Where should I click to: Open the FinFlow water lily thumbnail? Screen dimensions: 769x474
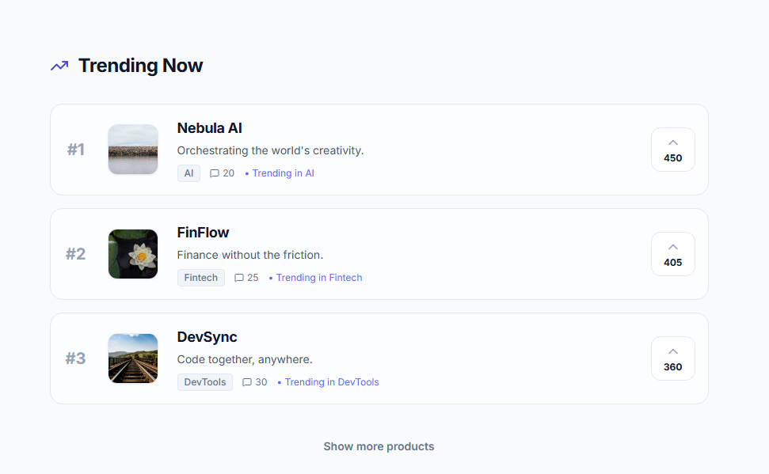click(x=133, y=254)
